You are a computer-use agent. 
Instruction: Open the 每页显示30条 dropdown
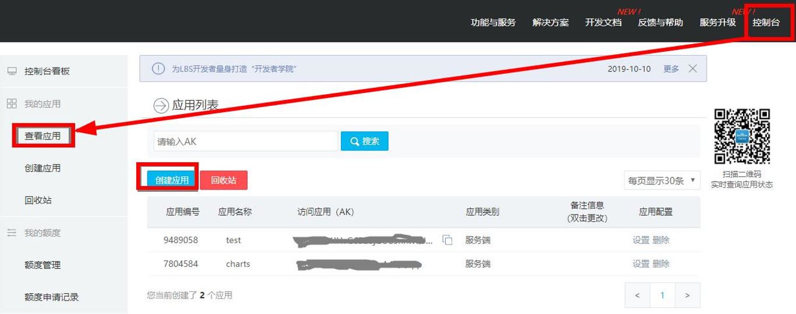tap(662, 180)
